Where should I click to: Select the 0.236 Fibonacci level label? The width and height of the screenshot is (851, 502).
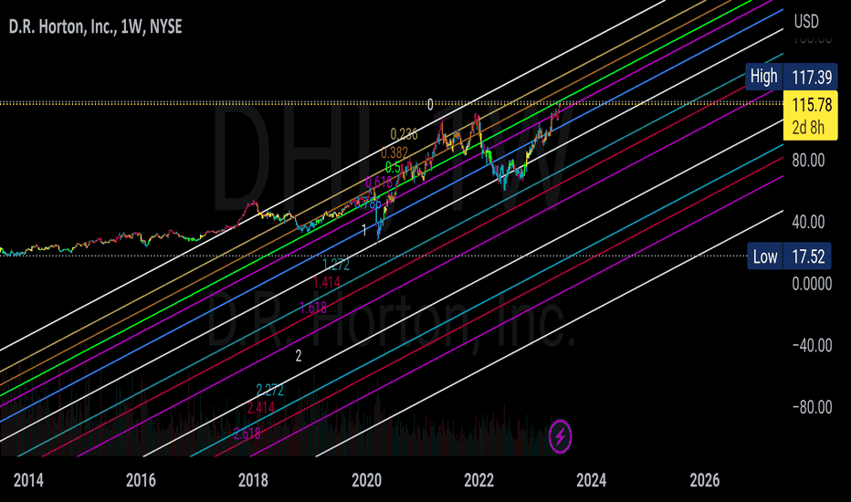pyautogui.click(x=404, y=134)
